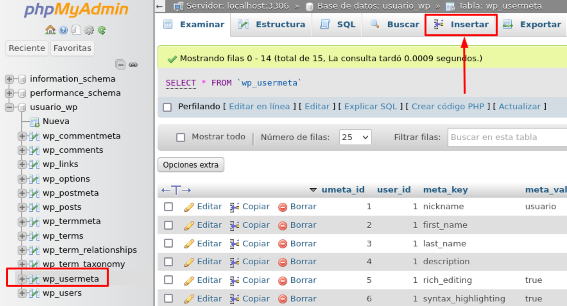This screenshot has width=567, height=306.
Task: Click the Copiar icon for rich_editing row
Action: tap(235, 281)
